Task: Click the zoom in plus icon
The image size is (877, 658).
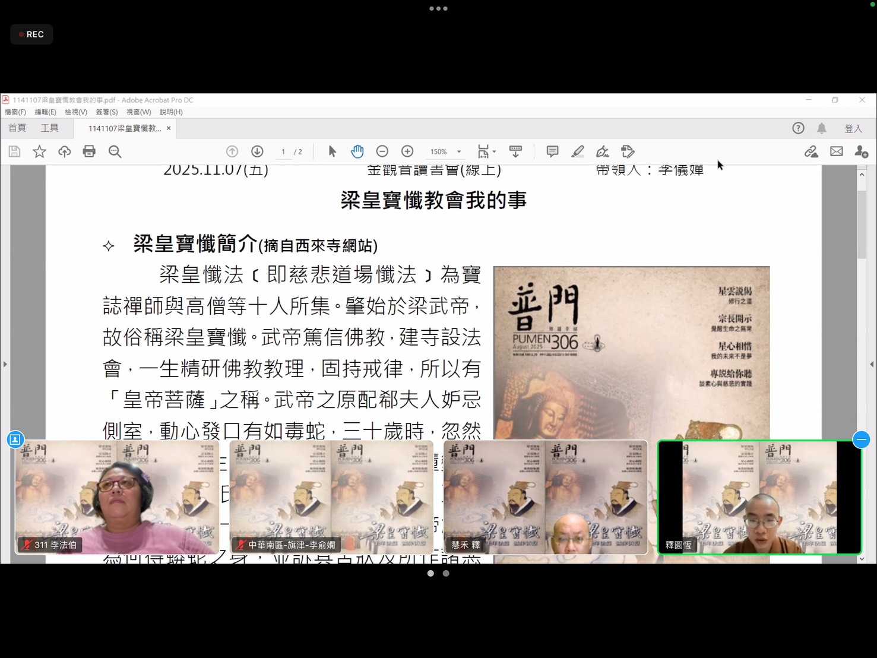Action: (x=407, y=151)
